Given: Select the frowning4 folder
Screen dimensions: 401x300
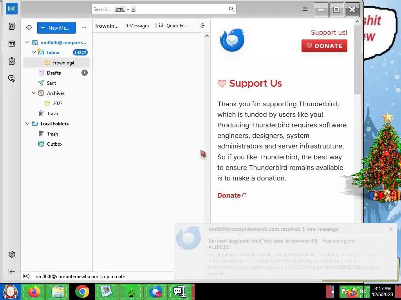Looking at the screenshot, I should (56, 63).
